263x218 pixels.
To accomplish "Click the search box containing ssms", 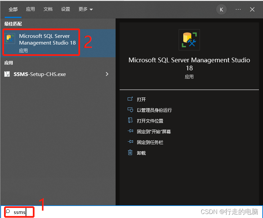I will click(132, 212).
